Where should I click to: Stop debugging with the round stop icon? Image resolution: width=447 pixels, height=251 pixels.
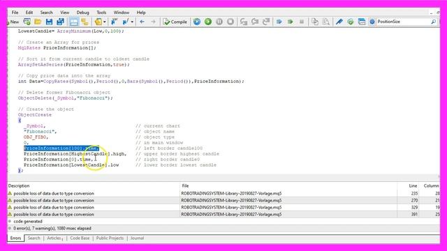[x=230, y=22]
